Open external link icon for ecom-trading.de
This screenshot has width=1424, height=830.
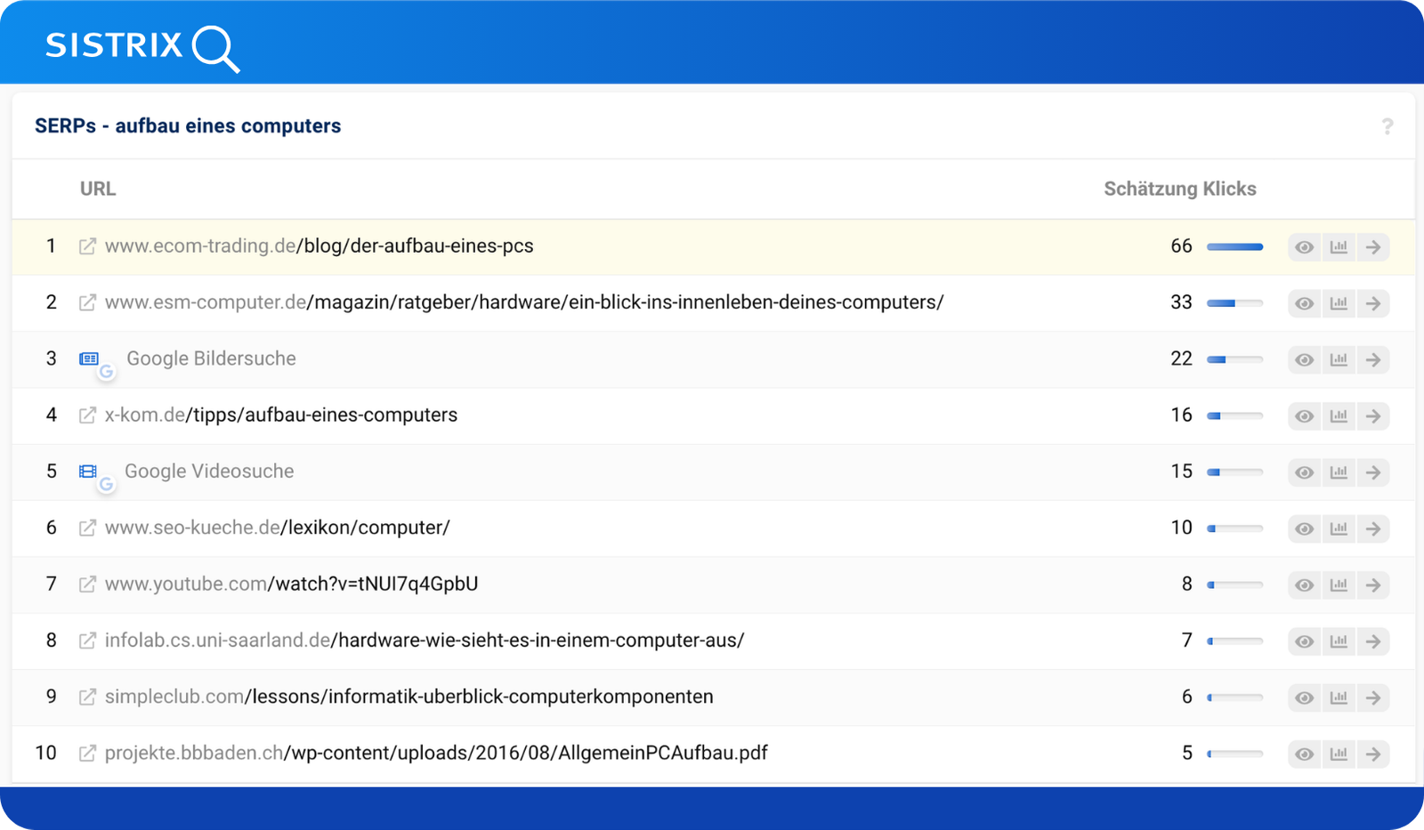(87, 246)
